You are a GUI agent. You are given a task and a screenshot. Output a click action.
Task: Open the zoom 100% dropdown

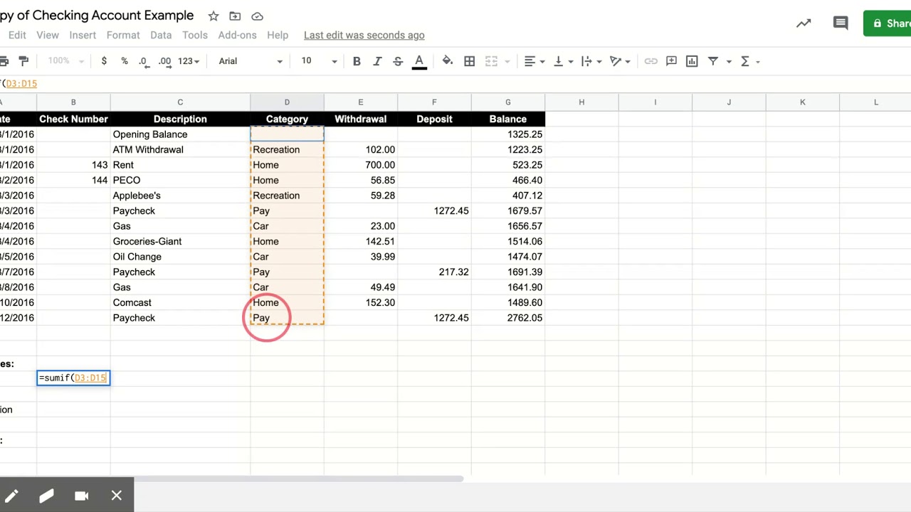[x=67, y=61]
